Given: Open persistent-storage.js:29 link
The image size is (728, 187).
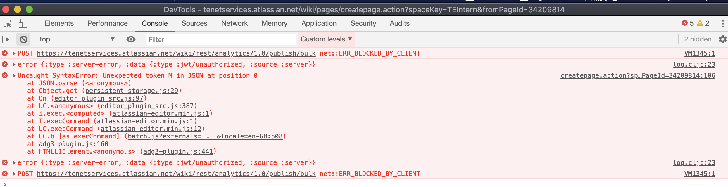Looking at the screenshot, I should pyautogui.click(x=132, y=91).
